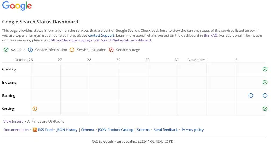This screenshot has height=149, width=271.
Task: Open rightmost Ranking service information icon
Action: (x=265, y=95)
